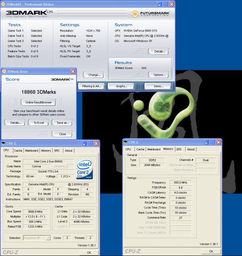The height and width of the screenshot is (256, 242).
Task: Export the score To Excel
Action: click(39, 123)
